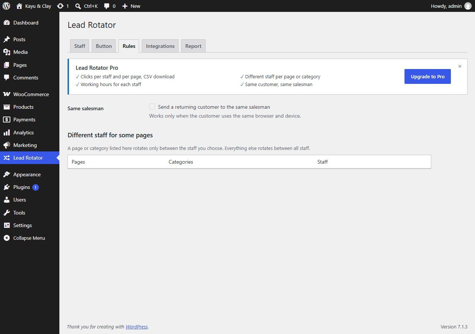Viewport: 475px width, 334px height.
Task: Switch to the Button tab
Action: pos(104,46)
